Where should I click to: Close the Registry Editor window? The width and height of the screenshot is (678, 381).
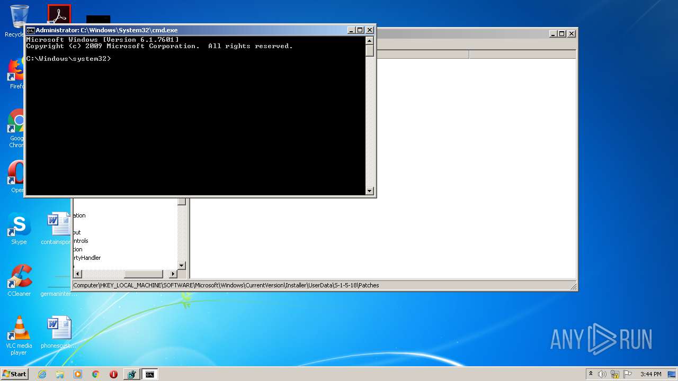pos(571,33)
